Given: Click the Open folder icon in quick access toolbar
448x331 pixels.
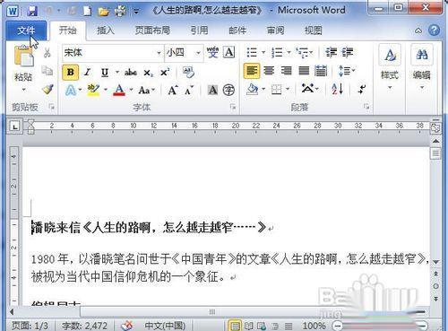Looking at the screenshot, I should click(104, 12).
